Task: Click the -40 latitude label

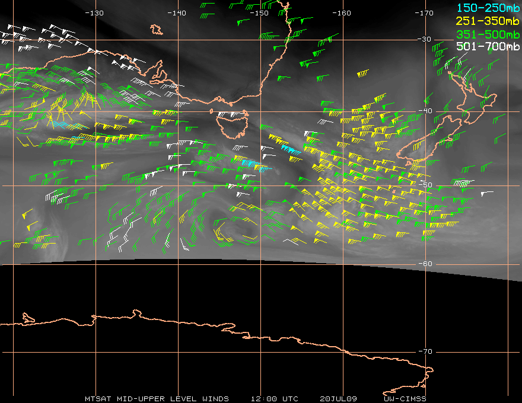Action: (425, 111)
